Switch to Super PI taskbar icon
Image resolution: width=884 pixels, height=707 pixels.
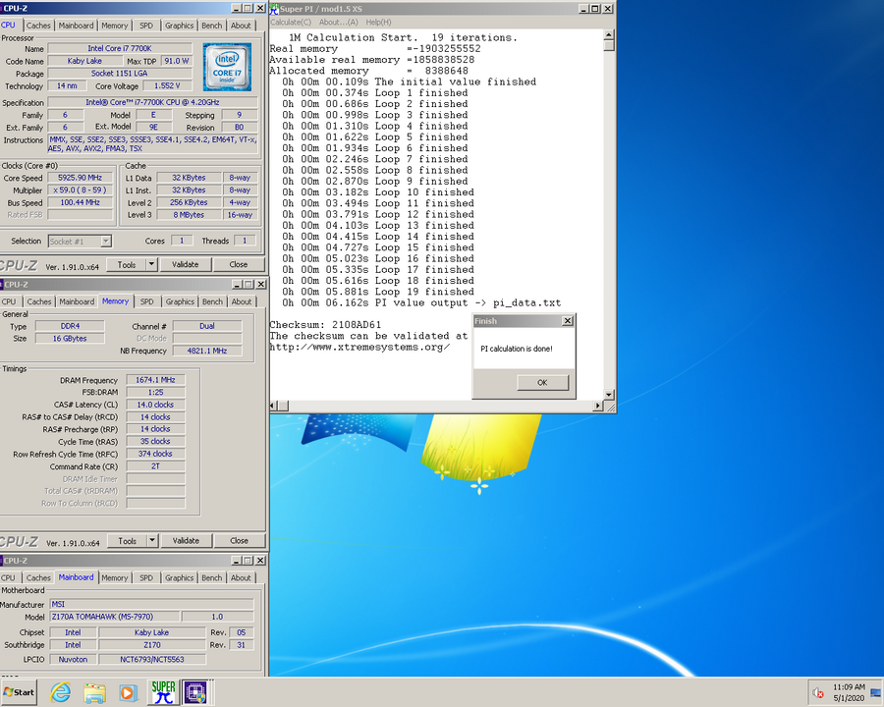point(163,692)
